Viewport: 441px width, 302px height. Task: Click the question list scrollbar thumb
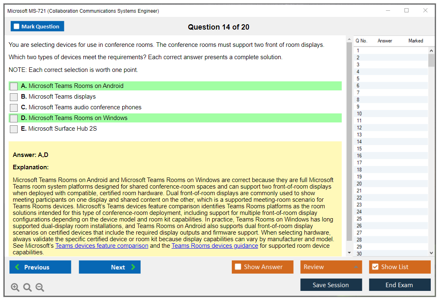(431, 60)
